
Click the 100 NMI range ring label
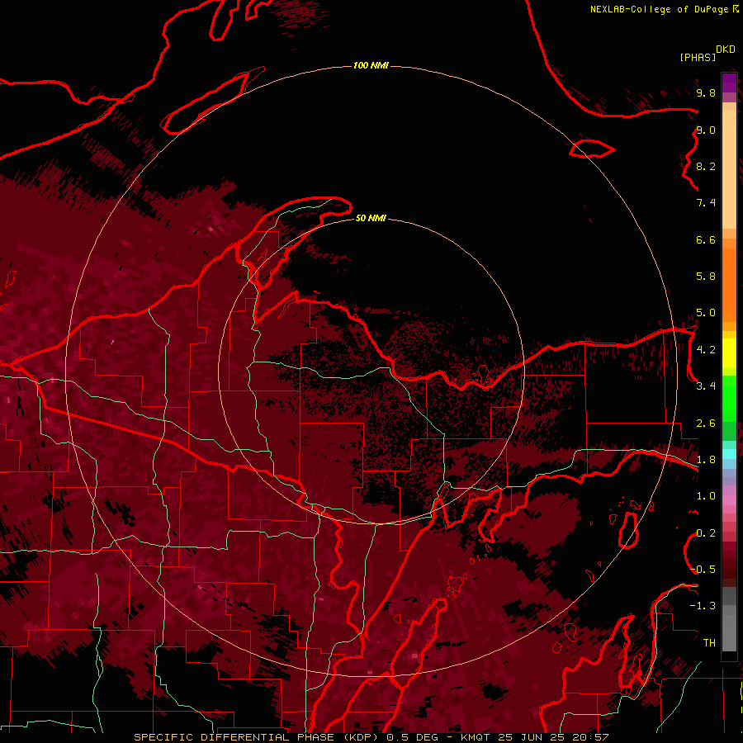(371, 65)
